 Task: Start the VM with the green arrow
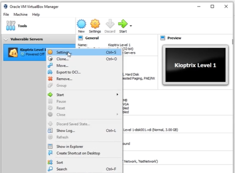tap(123, 24)
